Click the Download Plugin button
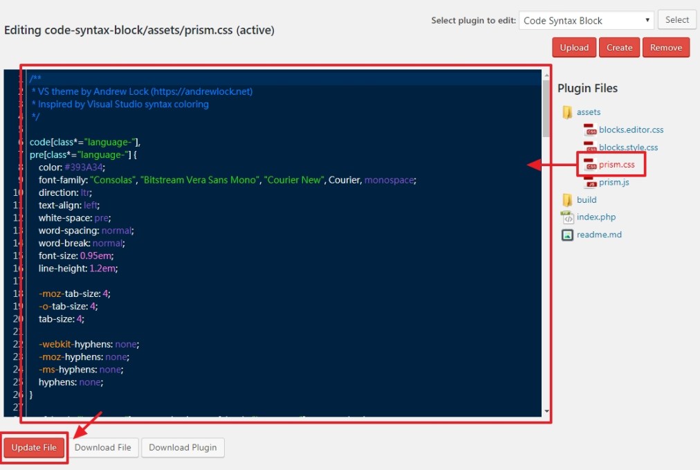 [183, 447]
